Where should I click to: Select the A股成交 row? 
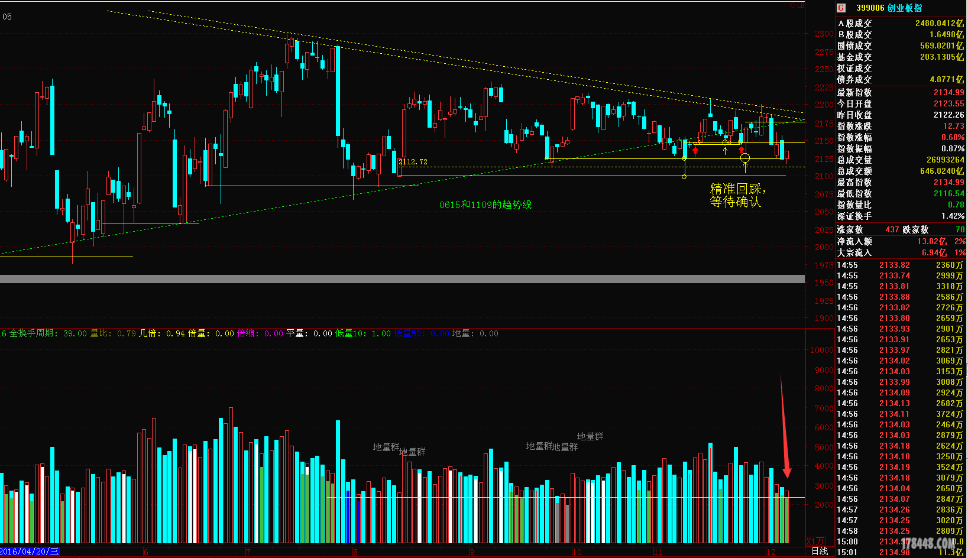[901, 23]
